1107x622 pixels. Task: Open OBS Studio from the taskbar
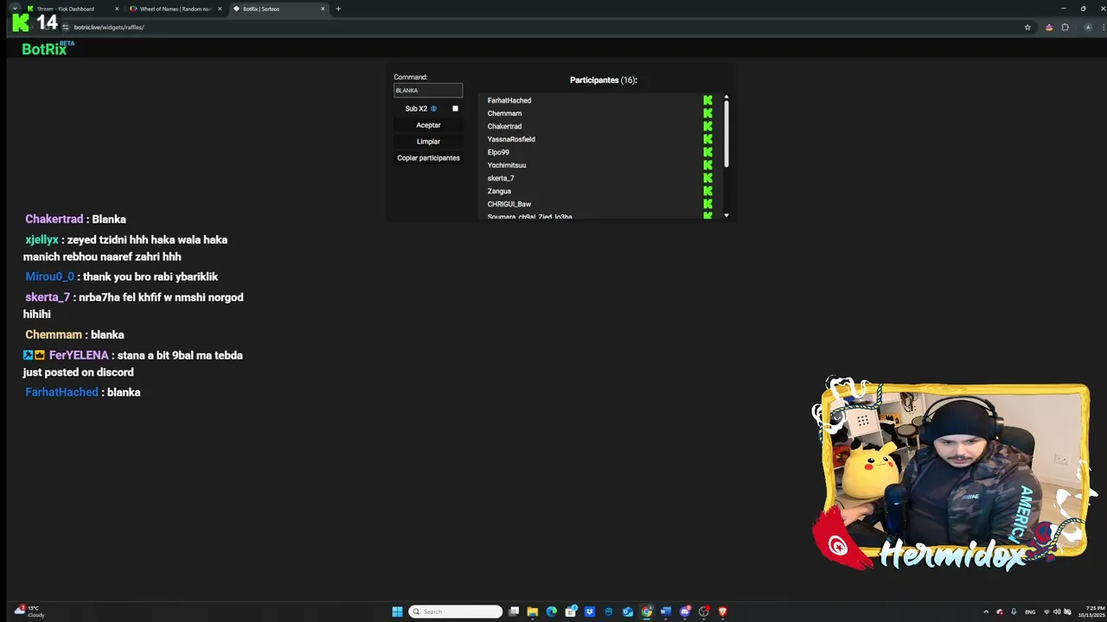[x=704, y=612]
